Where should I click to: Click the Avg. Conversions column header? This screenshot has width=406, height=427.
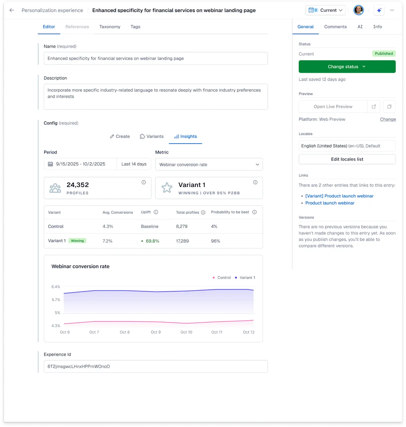point(118,212)
